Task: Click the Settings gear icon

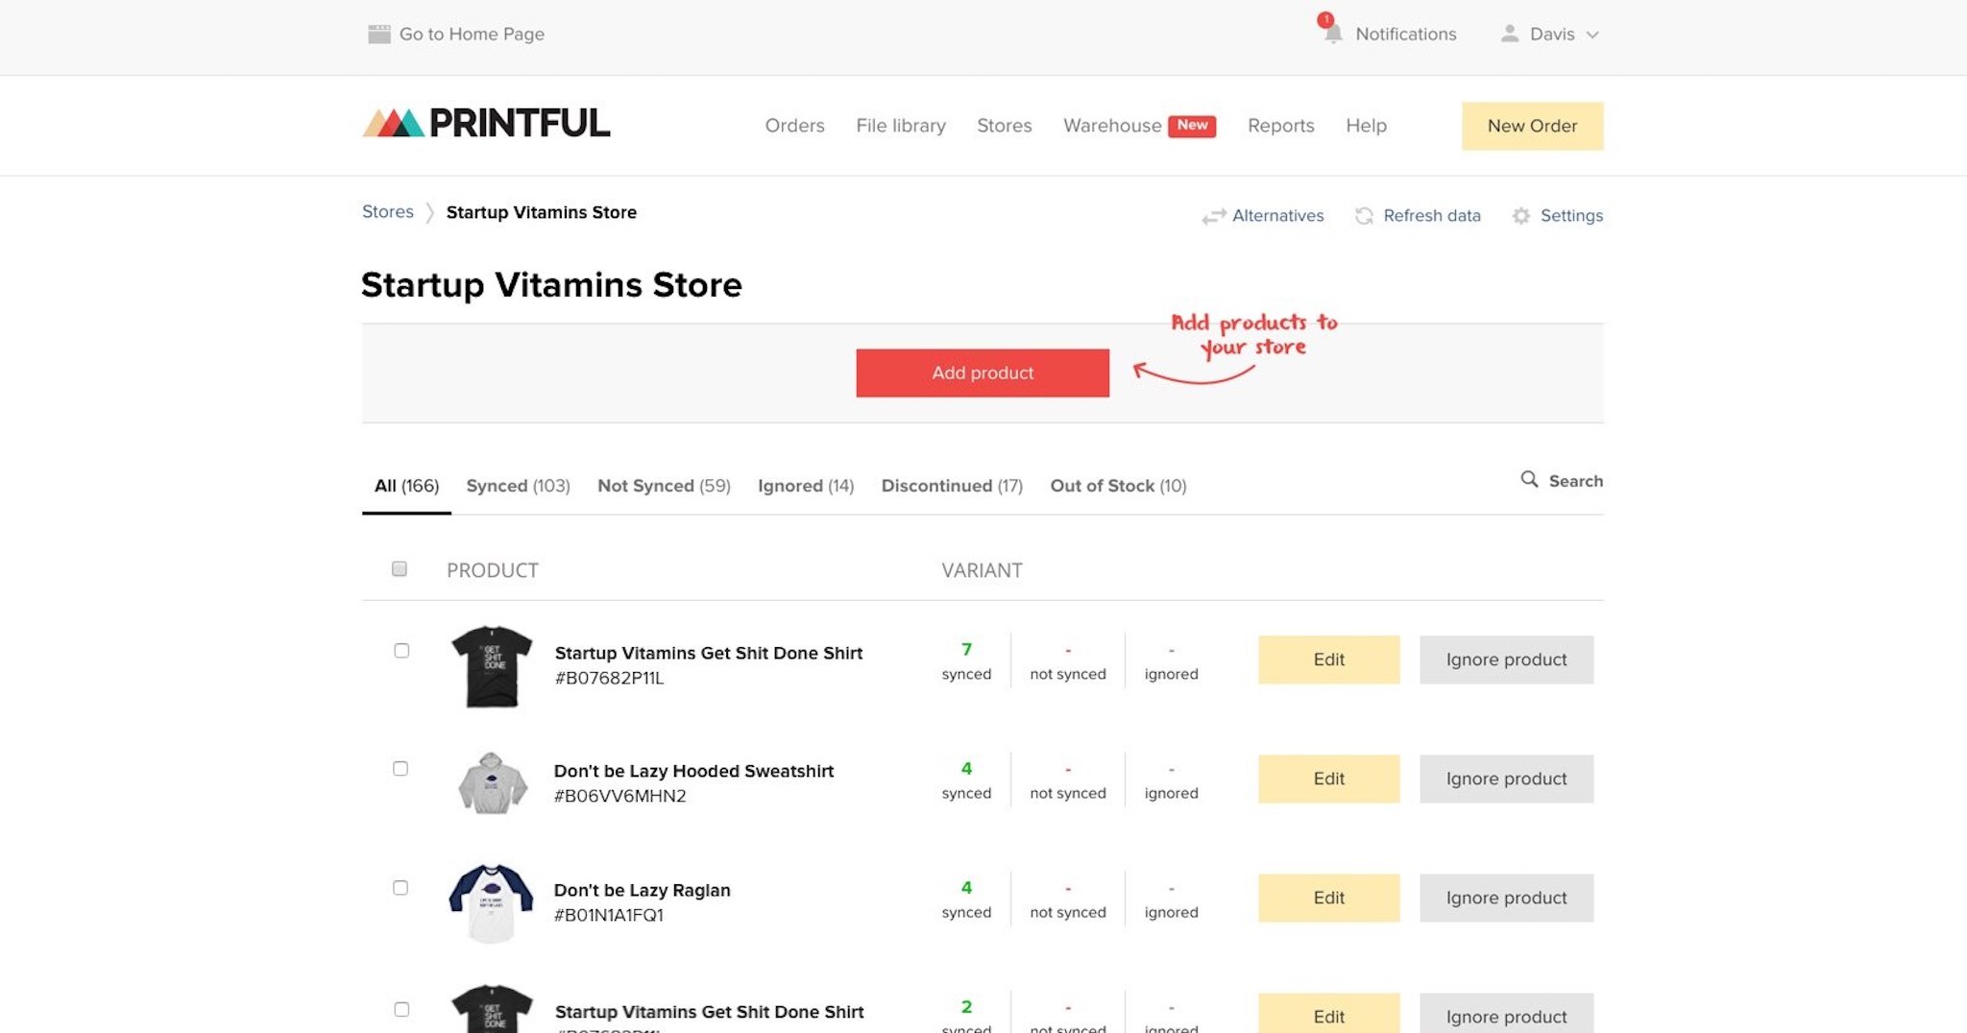Action: (1520, 216)
